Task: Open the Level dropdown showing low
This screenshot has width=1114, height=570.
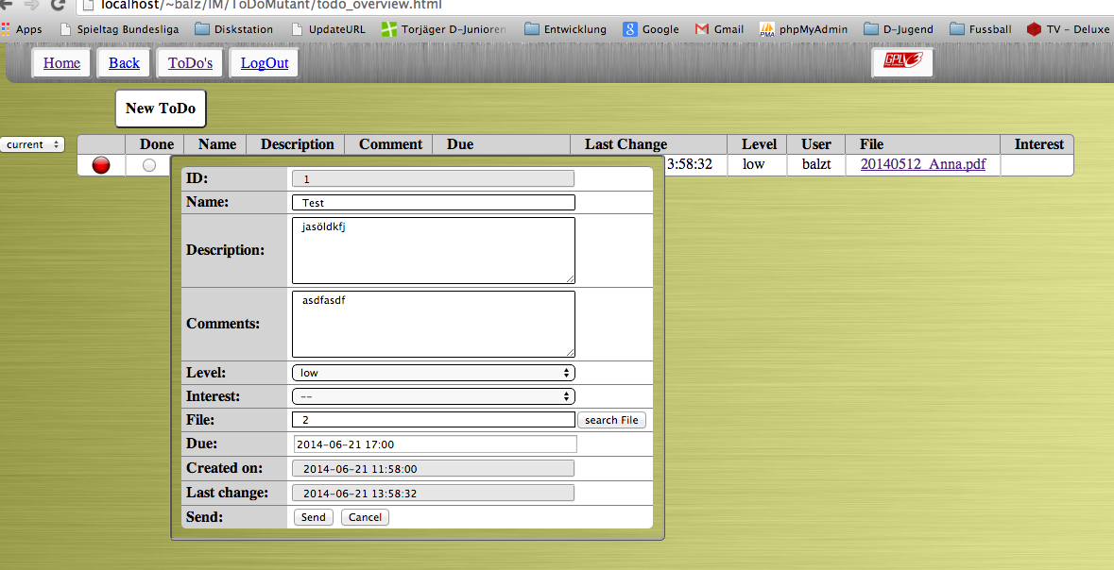Action: [x=432, y=372]
